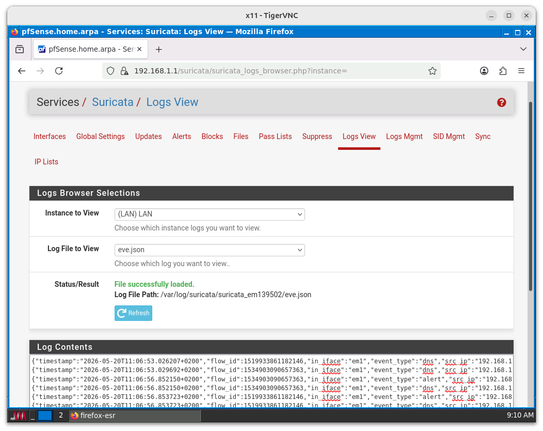The height and width of the screenshot is (431, 543).
Task: Click the page vertical scrollbar
Action: point(530,196)
